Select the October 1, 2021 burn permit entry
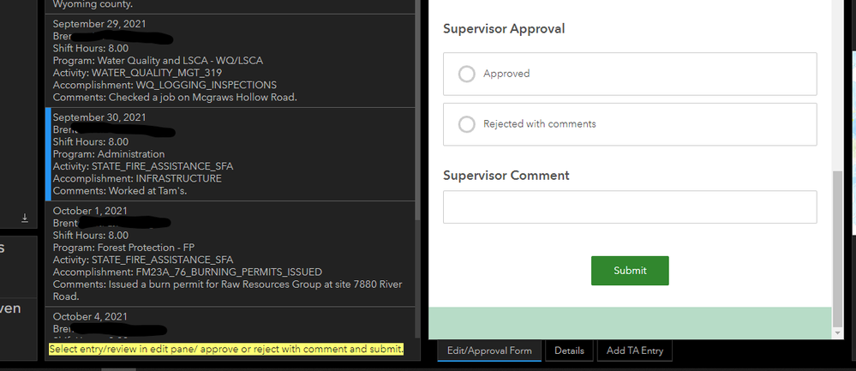The width and height of the screenshot is (856, 371). tap(230, 253)
